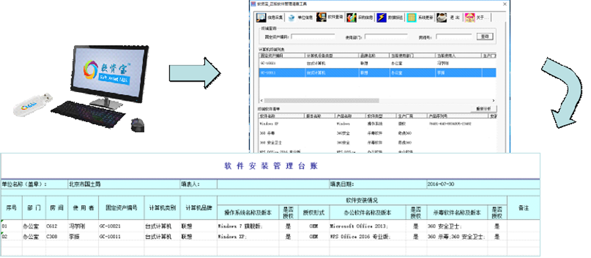The width and height of the screenshot is (591, 258).
Task: Open the yellow grid 系统更新 icon
Action: 412,17
